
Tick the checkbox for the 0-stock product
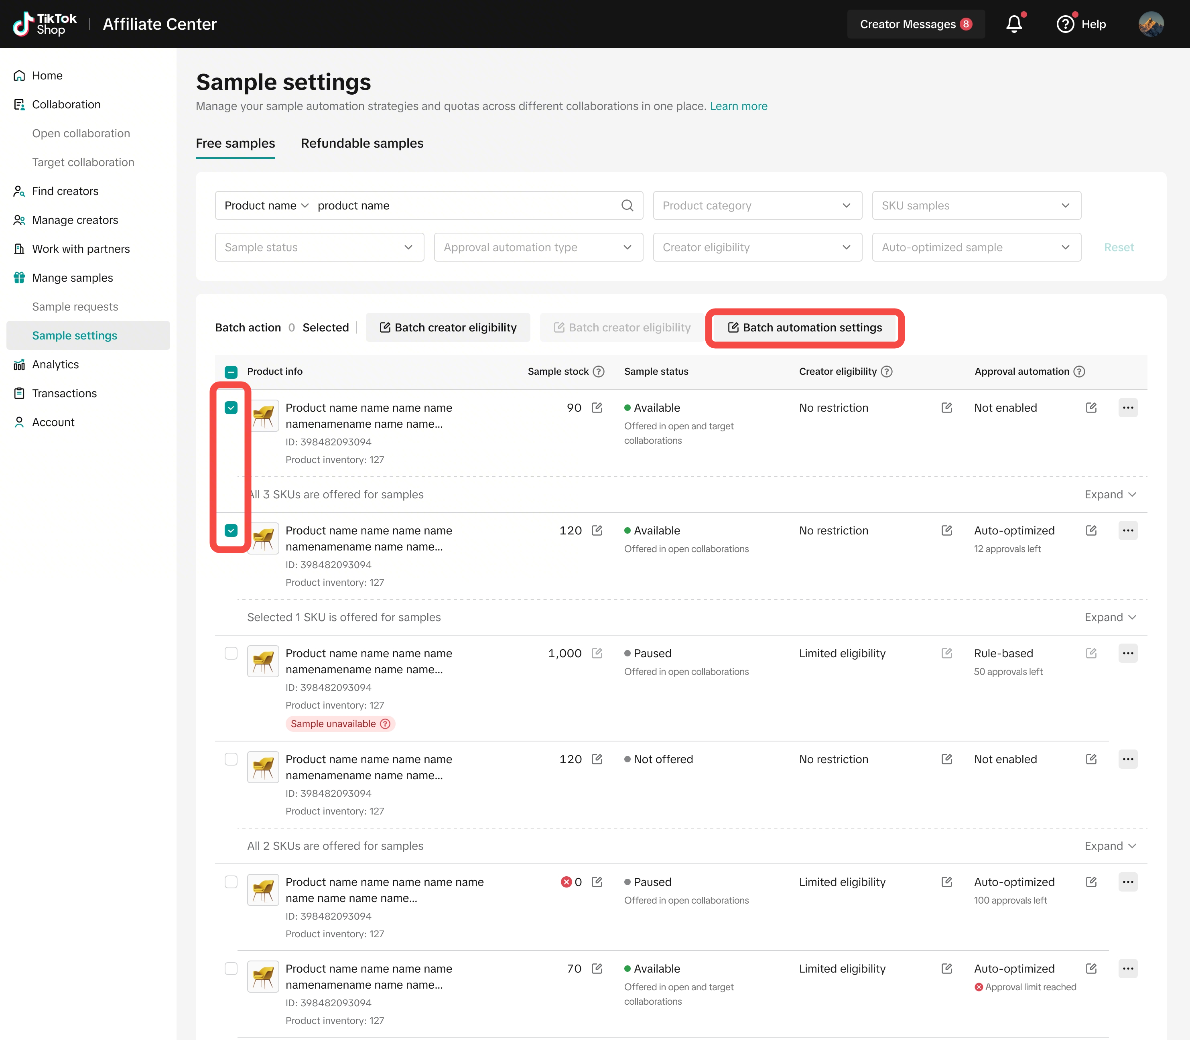pos(231,882)
